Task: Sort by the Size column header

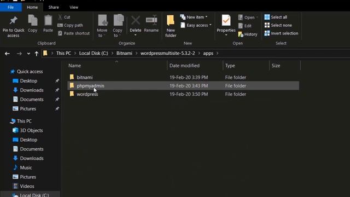Action: click(276, 66)
